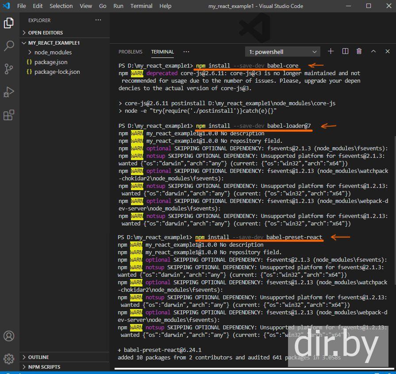Open Explorer more actions ellipsis

[x=98, y=20]
